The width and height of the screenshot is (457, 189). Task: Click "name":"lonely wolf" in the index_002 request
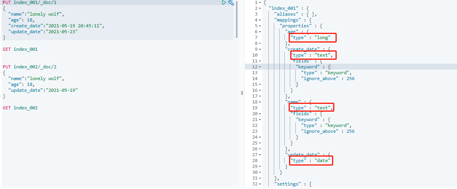pyautogui.click(x=36, y=78)
